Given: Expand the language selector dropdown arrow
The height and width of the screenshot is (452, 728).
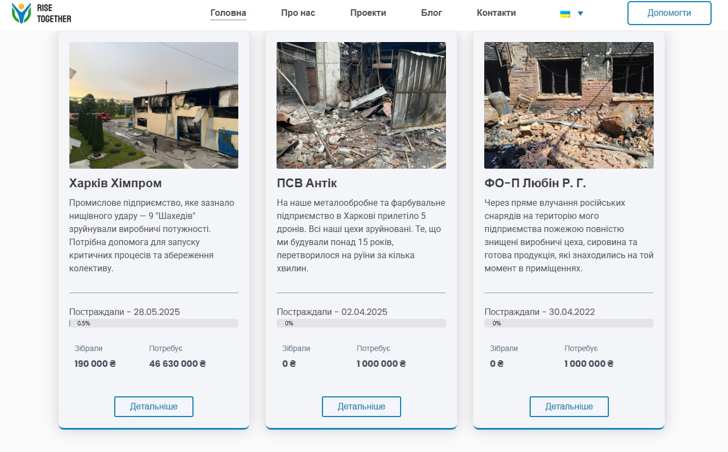Looking at the screenshot, I should click(x=580, y=14).
